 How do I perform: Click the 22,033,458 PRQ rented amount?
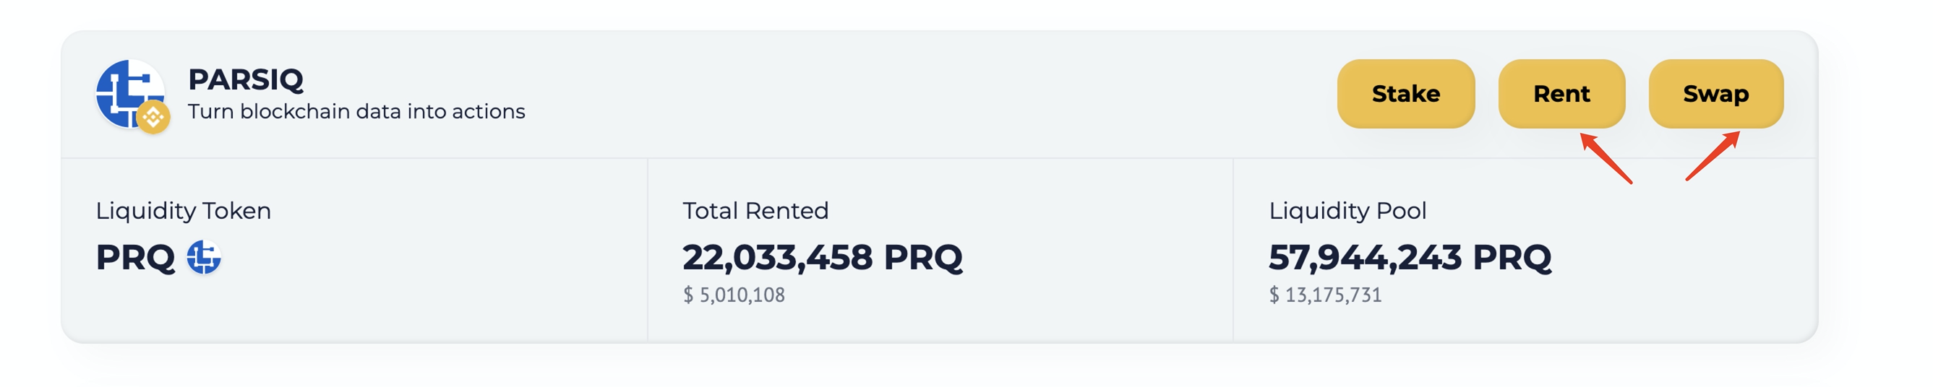[822, 257]
